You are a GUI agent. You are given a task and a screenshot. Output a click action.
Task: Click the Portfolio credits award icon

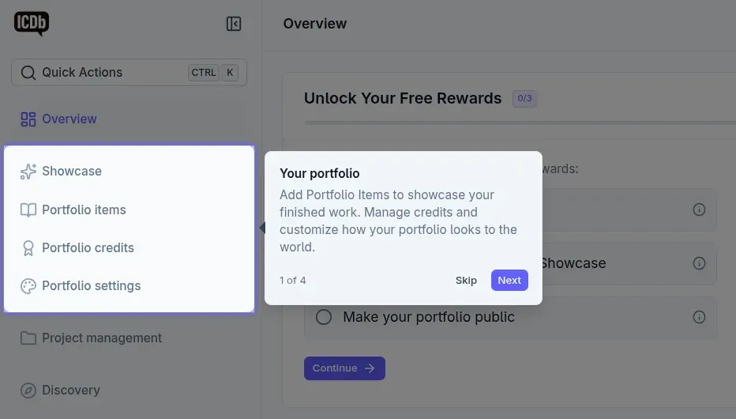pyautogui.click(x=28, y=248)
